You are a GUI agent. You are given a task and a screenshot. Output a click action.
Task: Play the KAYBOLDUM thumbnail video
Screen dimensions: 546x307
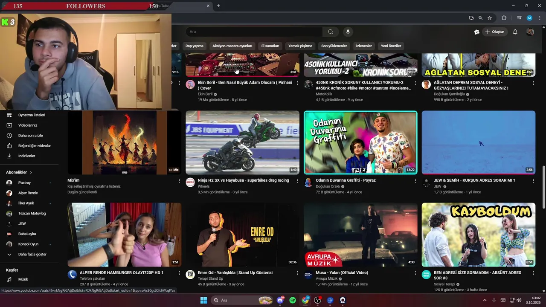pos(478,235)
